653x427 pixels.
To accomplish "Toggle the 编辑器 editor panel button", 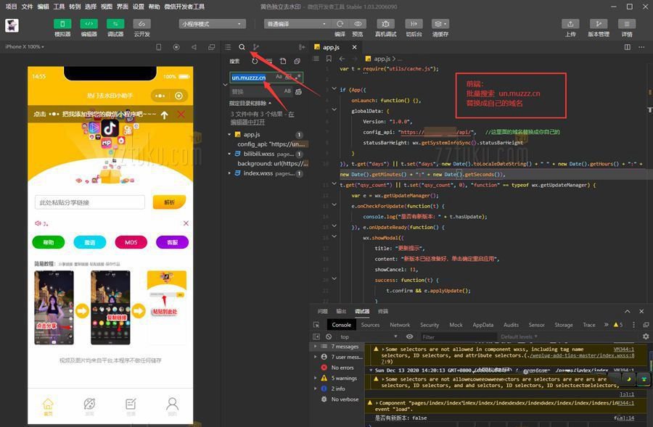I will click(89, 24).
